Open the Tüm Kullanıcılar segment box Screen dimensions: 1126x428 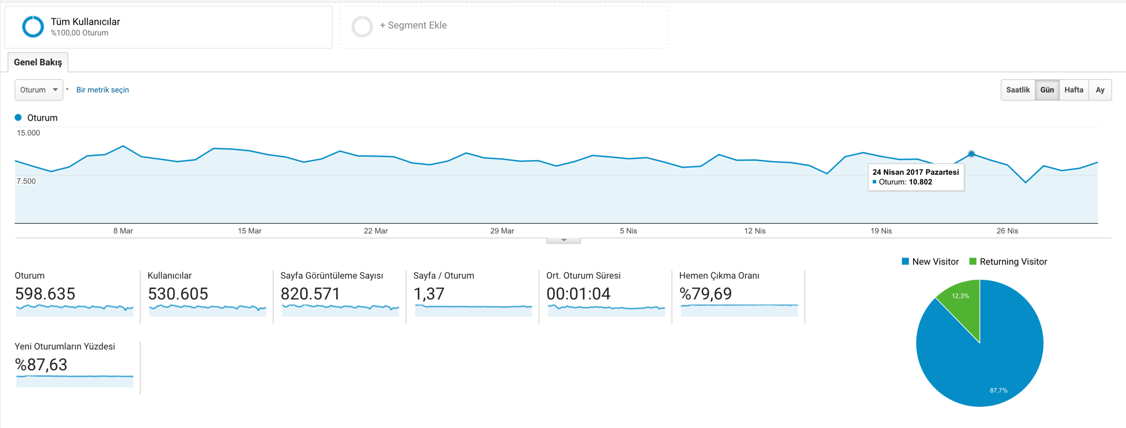[168, 27]
